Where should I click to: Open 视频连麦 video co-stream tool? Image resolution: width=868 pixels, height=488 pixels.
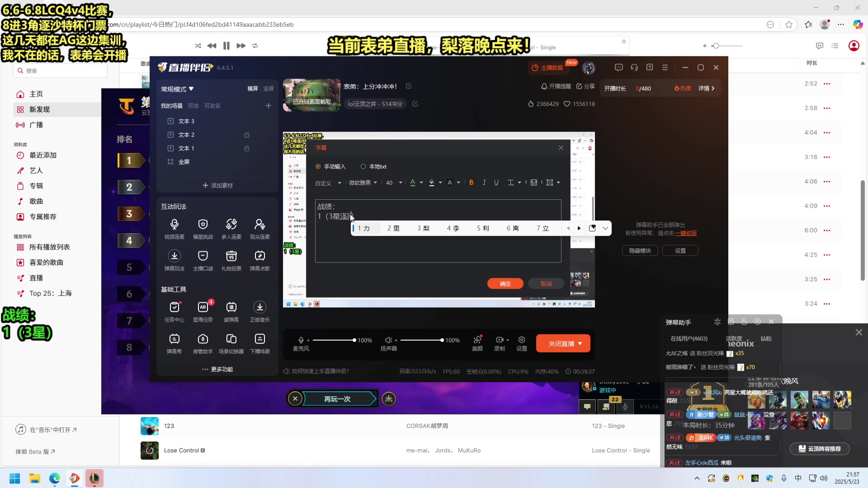pyautogui.click(x=174, y=229)
